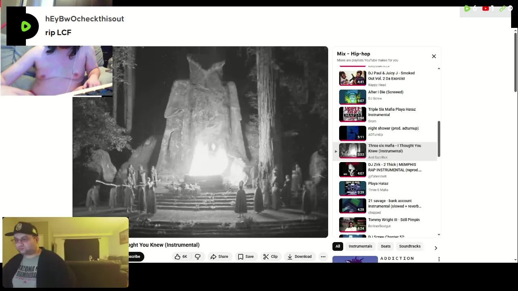Click the red YouTube viewer count icon

(x=485, y=8)
